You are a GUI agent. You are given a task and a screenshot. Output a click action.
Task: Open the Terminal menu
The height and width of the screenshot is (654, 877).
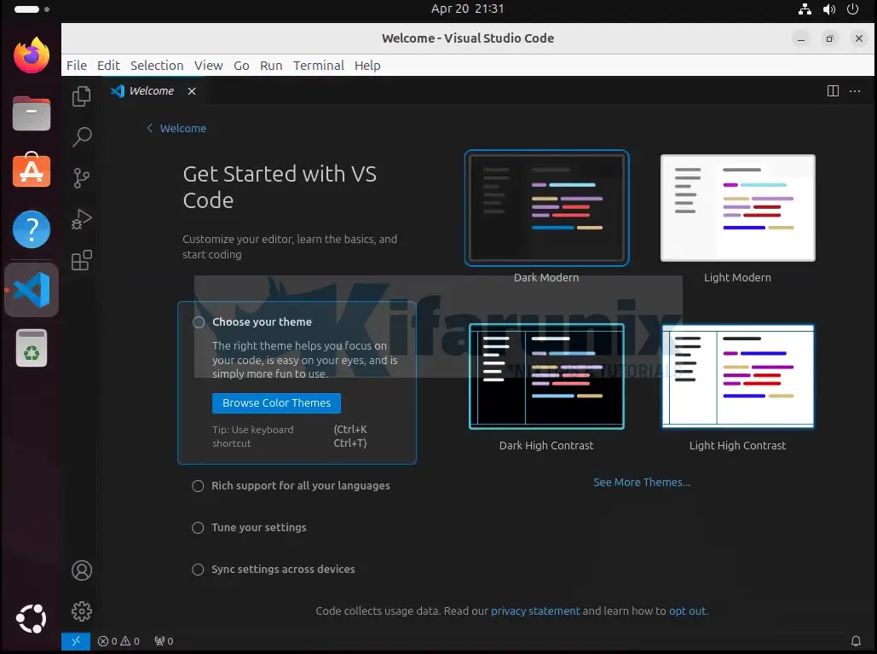[x=318, y=66]
